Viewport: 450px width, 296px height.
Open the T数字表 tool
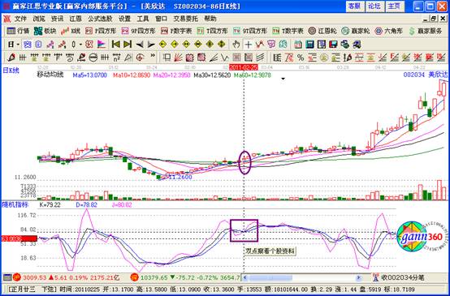288,31
